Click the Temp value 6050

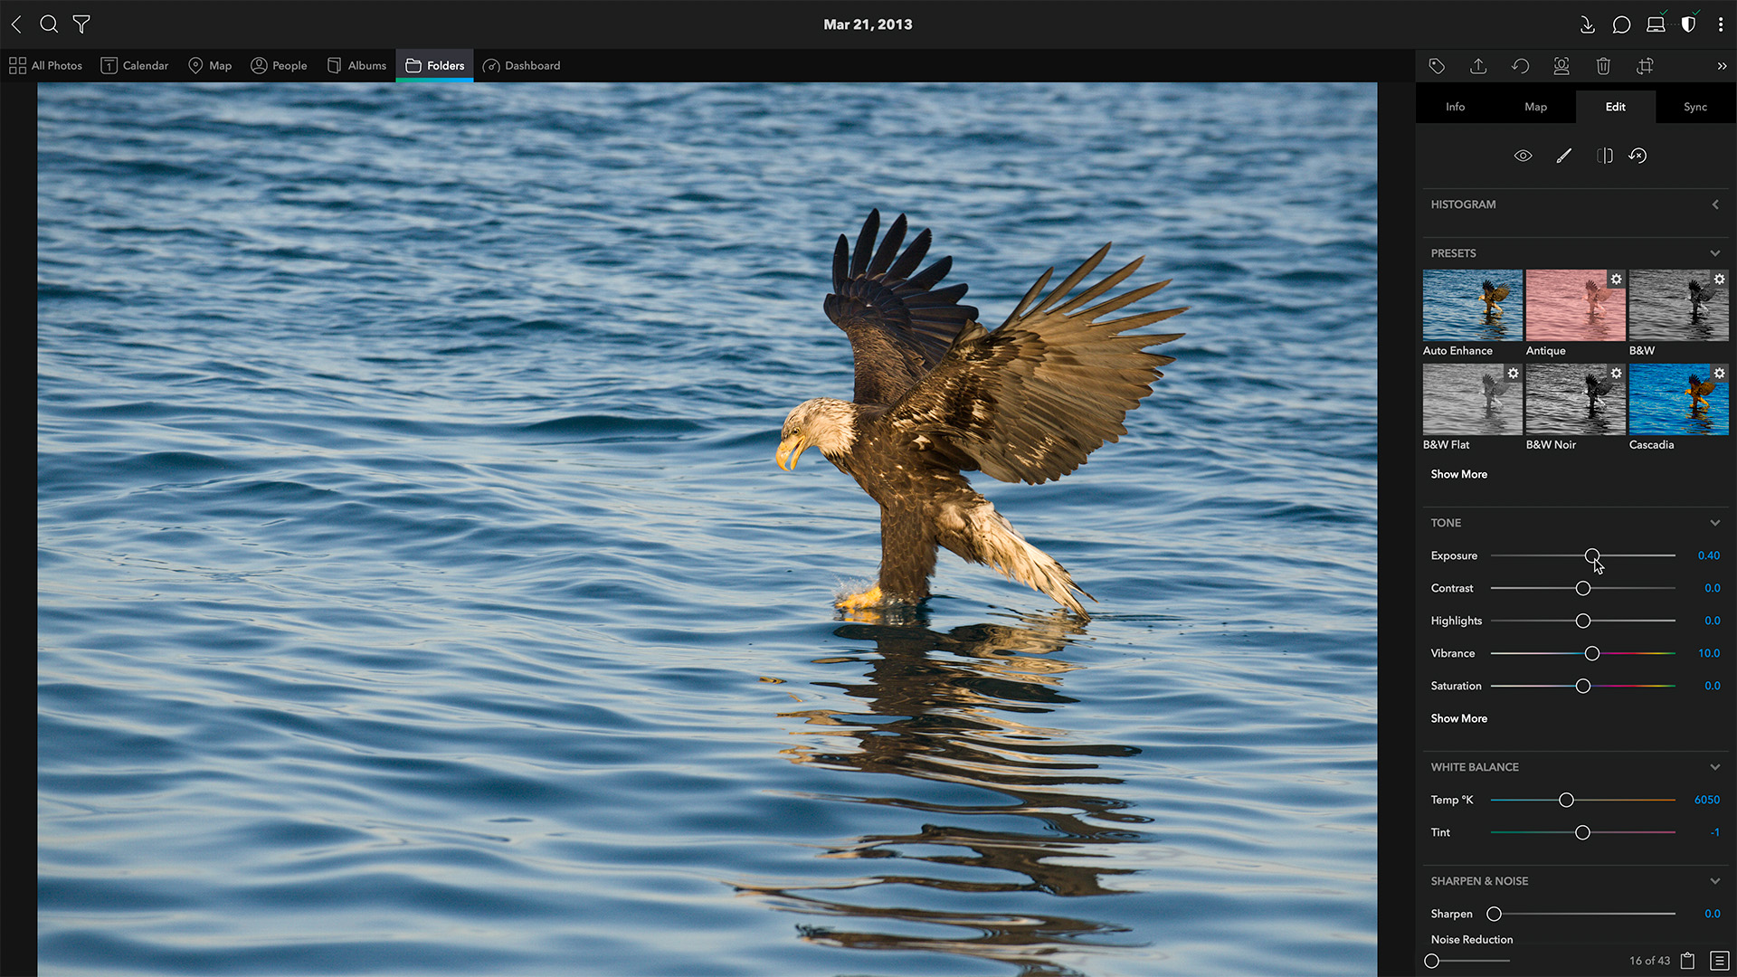click(x=1706, y=800)
